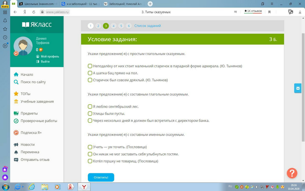Bookmark the page with the bookmark icon

coord(269,12)
